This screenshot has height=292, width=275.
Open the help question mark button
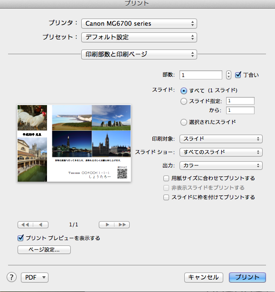(11, 277)
